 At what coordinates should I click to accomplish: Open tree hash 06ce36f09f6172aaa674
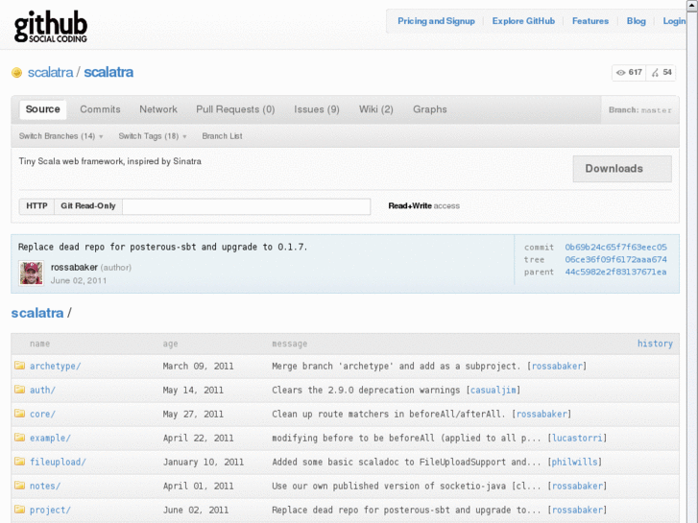(615, 259)
